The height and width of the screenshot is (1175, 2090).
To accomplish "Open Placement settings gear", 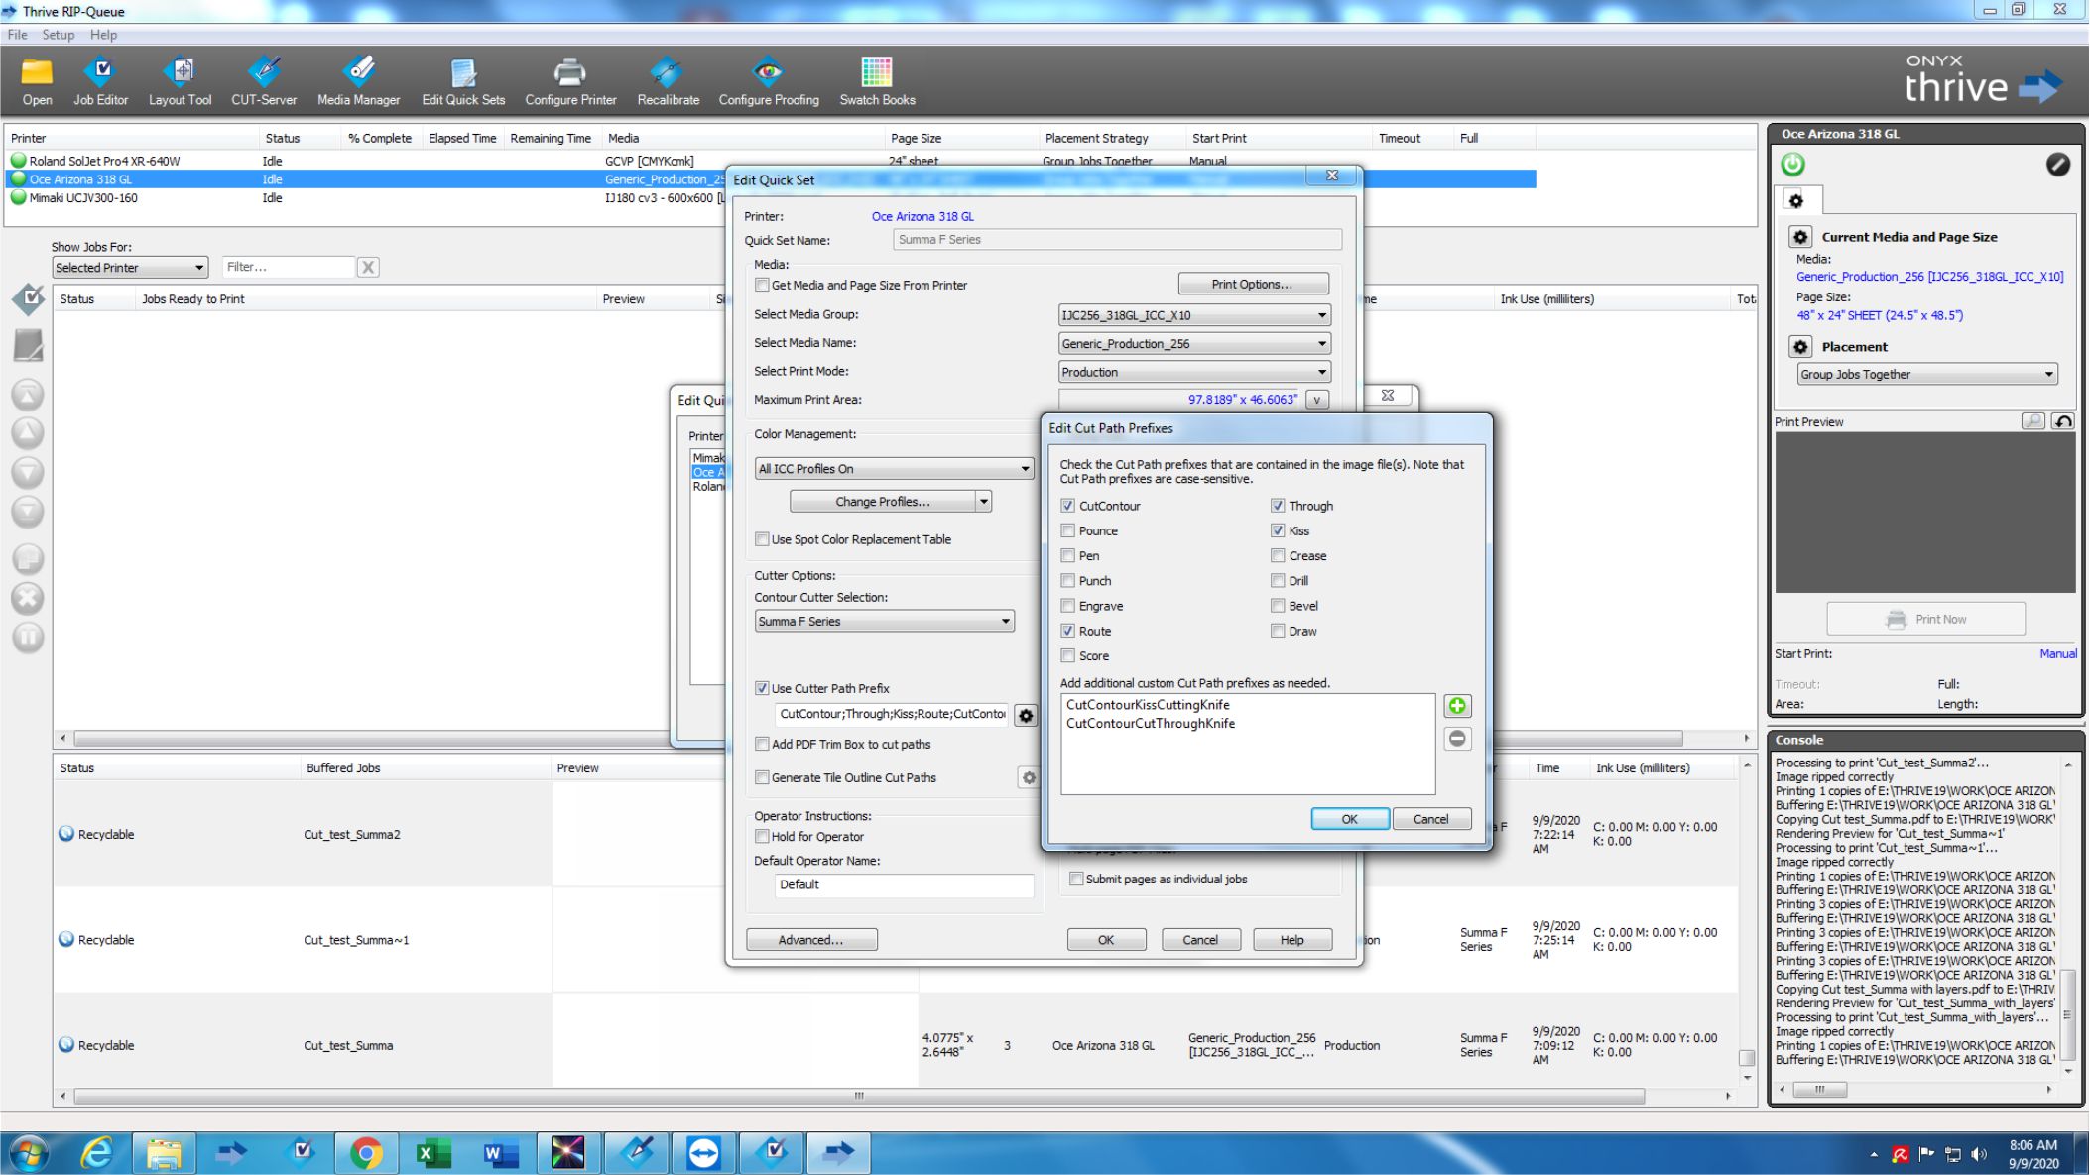I will coord(1800,347).
